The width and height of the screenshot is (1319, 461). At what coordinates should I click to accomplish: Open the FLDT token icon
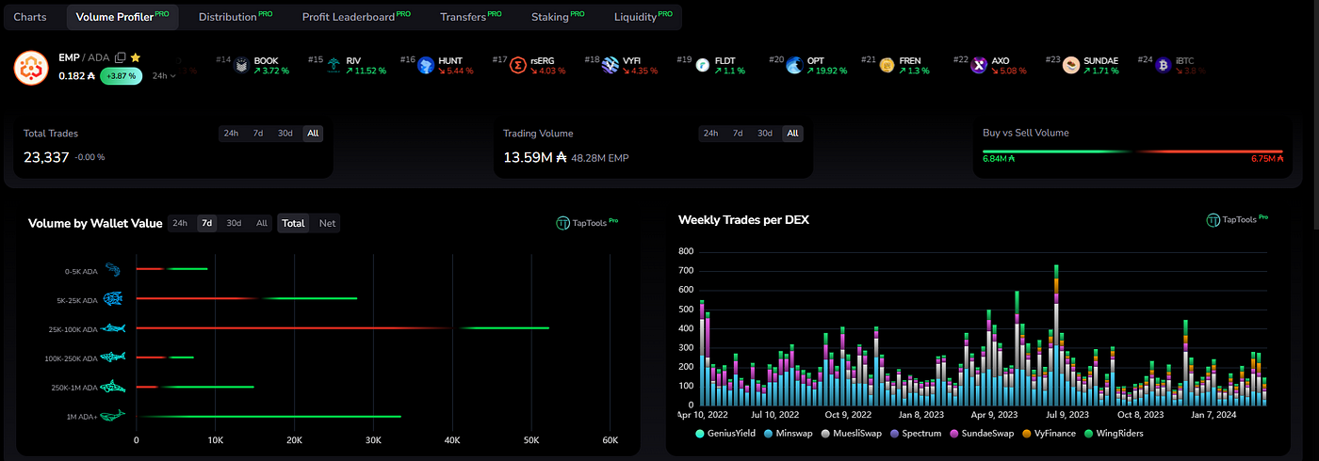(703, 65)
